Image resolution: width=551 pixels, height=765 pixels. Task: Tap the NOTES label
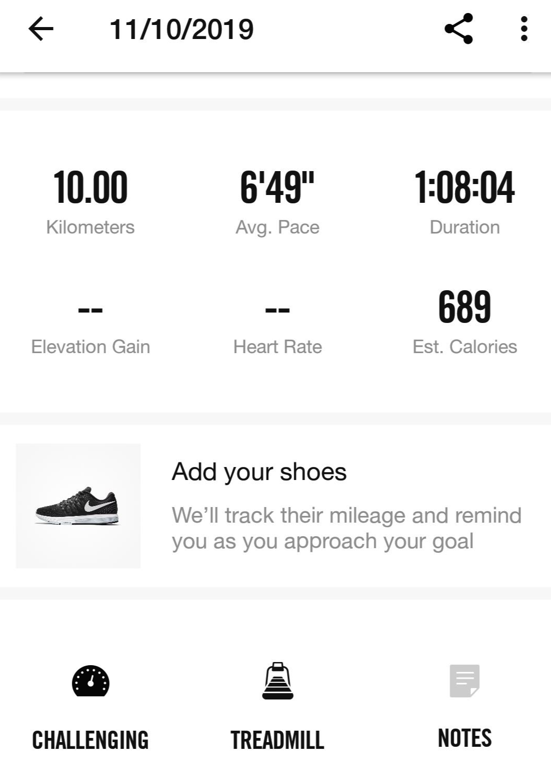(465, 738)
